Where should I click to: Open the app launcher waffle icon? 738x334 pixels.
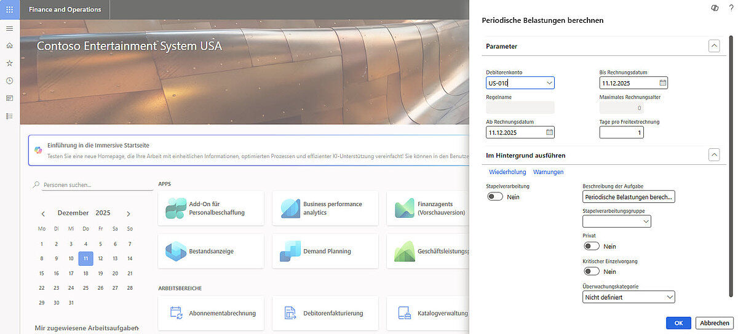(9, 9)
